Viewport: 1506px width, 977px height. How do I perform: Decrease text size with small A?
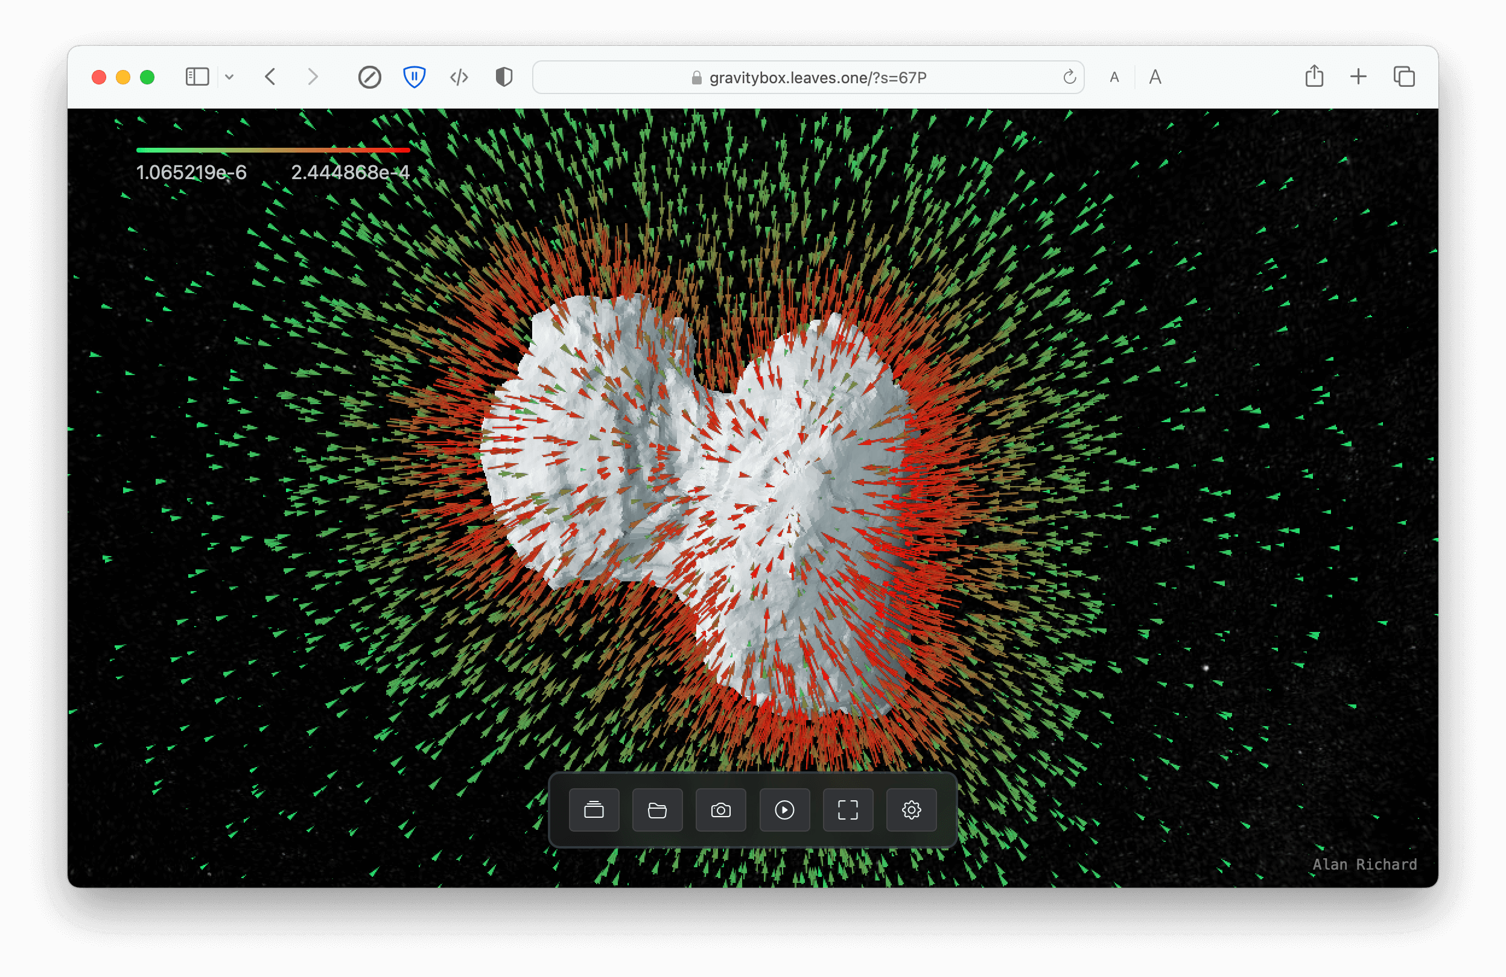[1114, 77]
